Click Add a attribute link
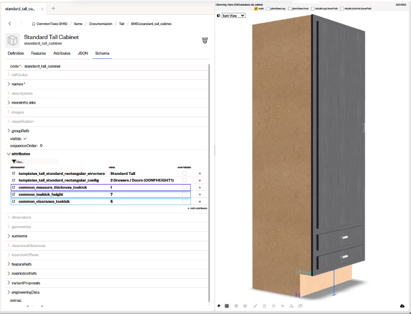This screenshot has width=411, height=314. click(197, 208)
